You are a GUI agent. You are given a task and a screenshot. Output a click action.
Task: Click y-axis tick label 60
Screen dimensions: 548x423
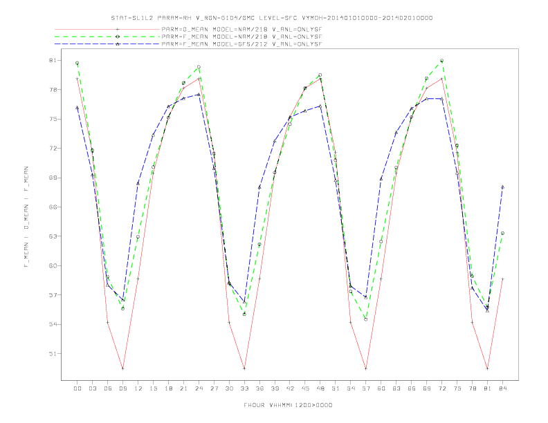point(52,265)
